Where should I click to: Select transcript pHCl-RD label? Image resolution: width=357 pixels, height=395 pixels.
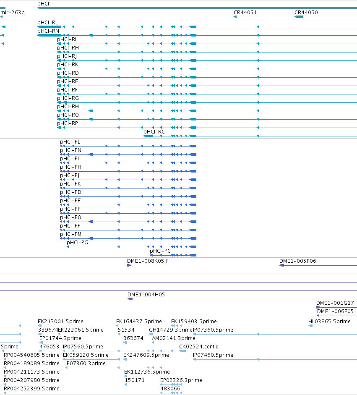click(68, 73)
